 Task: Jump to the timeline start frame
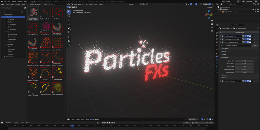[103, 123]
